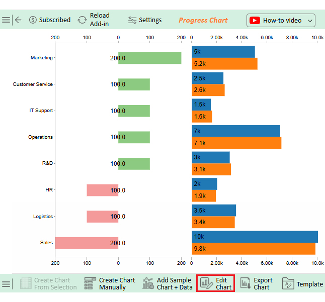
Task: Click the Reload Add-in refresh icon
Action: point(82,20)
